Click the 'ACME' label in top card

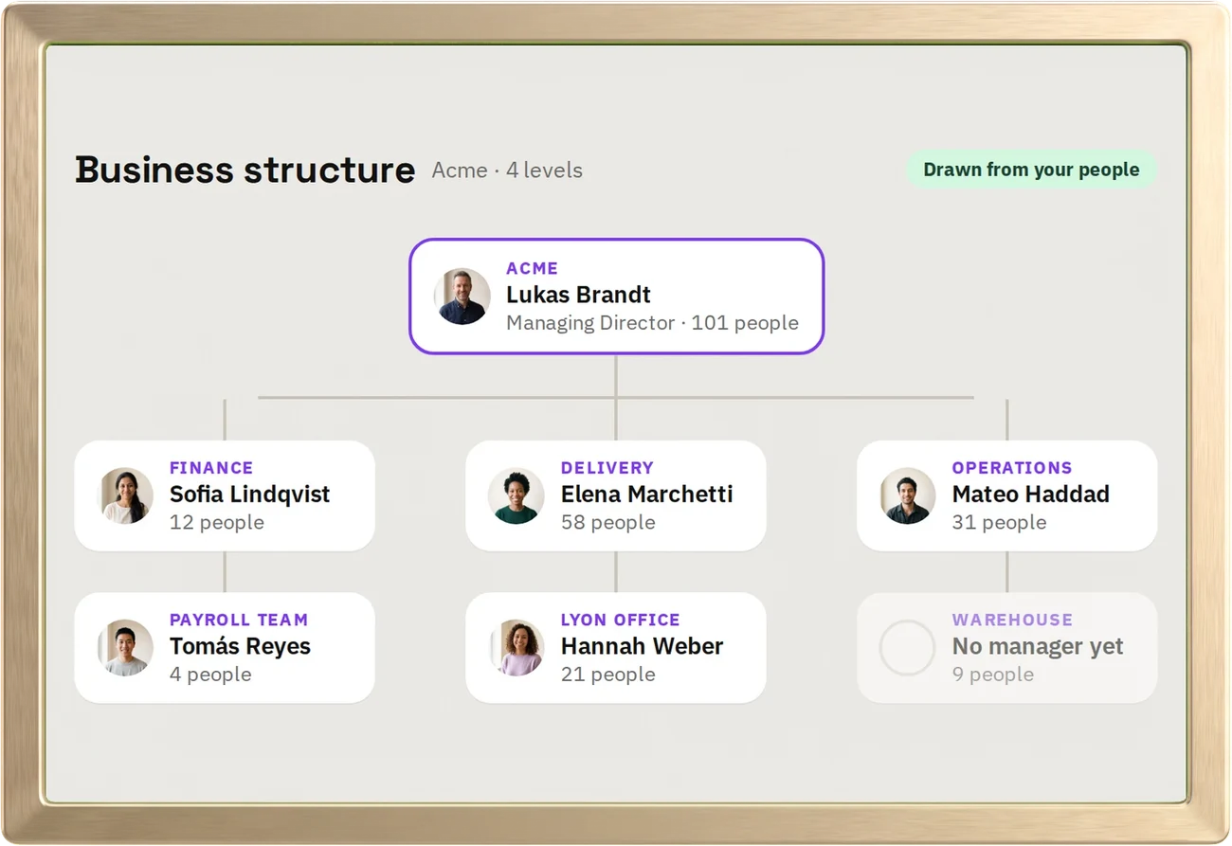click(x=532, y=268)
